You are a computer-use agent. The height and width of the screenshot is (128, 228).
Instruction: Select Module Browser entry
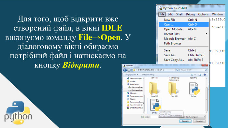(x=184, y=39)
